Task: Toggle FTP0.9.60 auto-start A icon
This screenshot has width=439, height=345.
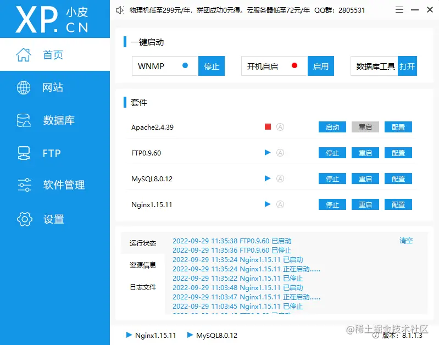Action: coord(280,153)
